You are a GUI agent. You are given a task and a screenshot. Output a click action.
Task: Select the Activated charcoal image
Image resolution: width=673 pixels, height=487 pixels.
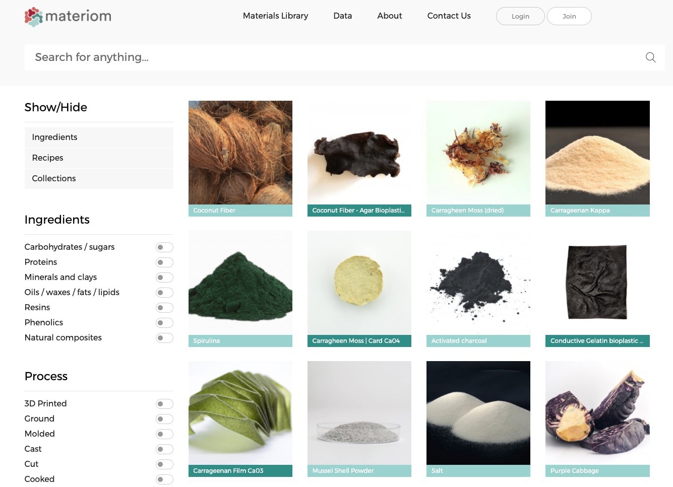pos(478,283)
